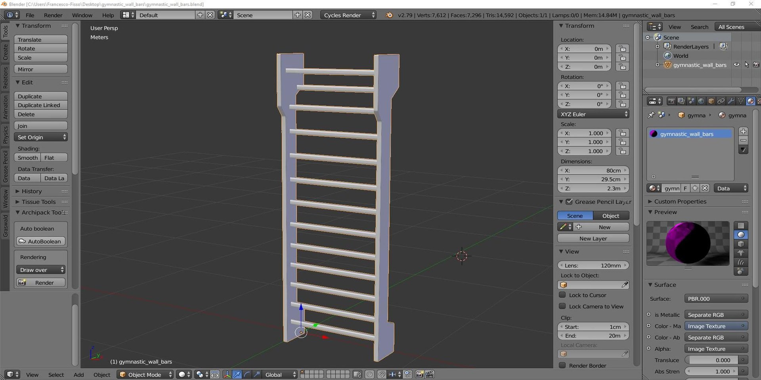
Task: Open Global transform orientation dropdown
Action: tap(280, 374)
